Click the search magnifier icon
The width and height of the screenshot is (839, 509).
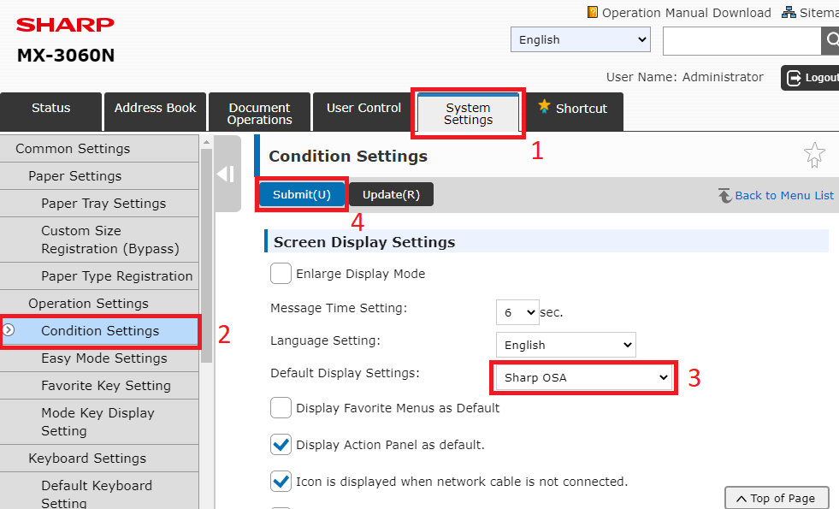point(830,40)
